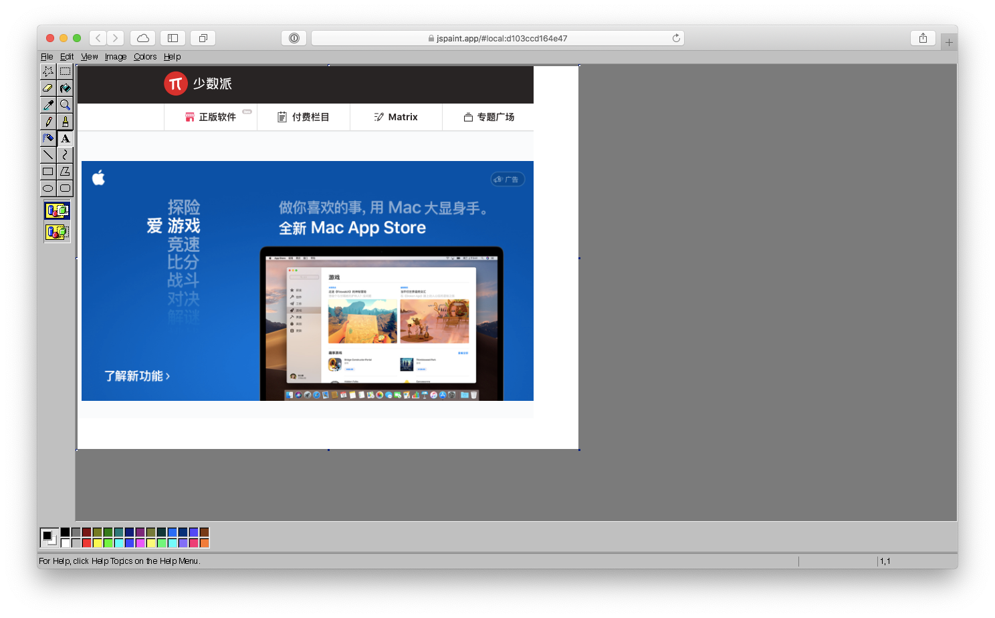Click the '1,1' coordinates in status bar
The height and width of the screenshot is (618, 995).
885,561
